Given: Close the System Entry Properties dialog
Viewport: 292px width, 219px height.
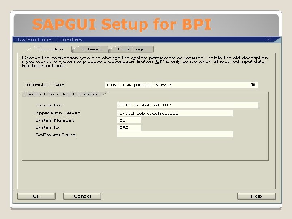Looking at the screenshot, I should click(x=268, y=39).
